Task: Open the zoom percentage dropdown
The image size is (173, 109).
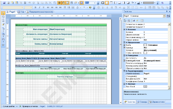Action: pyautogui.click(x=95, y=3)
